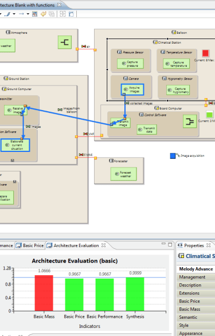Screen dimensions: 215x336
Task: Open the Style properties tab
Action: pos(196,325)
